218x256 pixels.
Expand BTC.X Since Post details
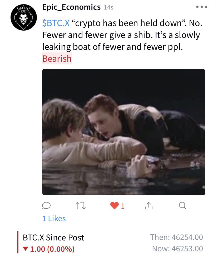pyautogui.click(x=53, y=237)
